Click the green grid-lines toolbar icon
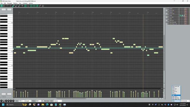This screenshot has height=107, width=190. pyautogui.click(x=34, y=6)
